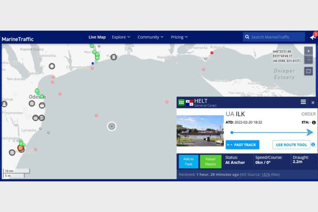Zoom out on the map
The image size is (318, 212).
(x=308, y=60)
